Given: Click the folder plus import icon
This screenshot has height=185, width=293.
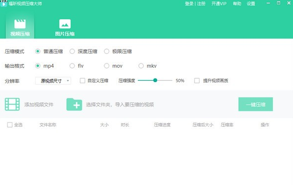Looking at the screenshot, I should [74, 104].
